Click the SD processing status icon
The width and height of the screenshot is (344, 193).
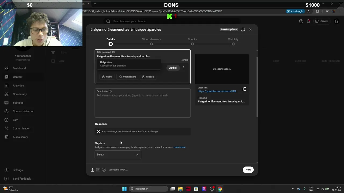98,170
